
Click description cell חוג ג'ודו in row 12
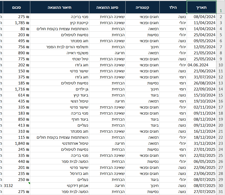[x=60, y=77]
